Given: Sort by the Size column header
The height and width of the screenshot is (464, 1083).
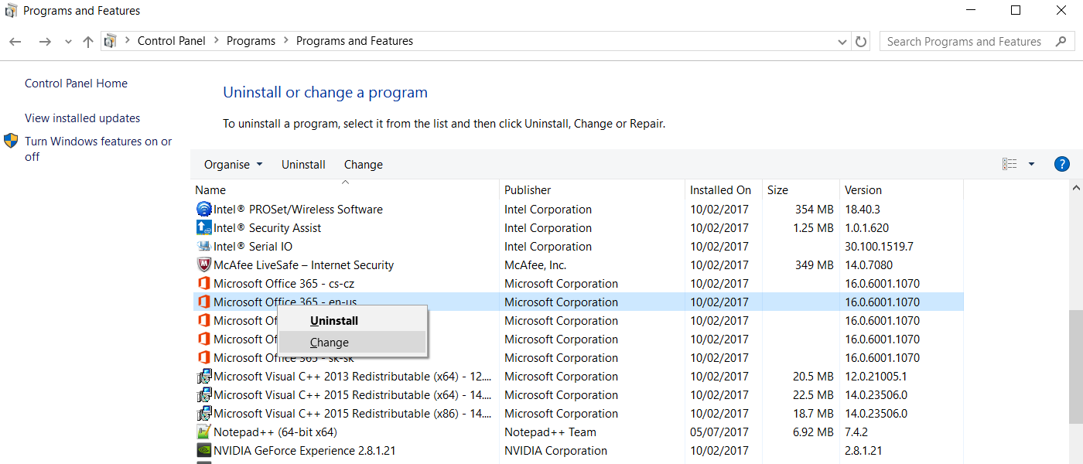Looking at the screenshot, I should tap(801, 190).
